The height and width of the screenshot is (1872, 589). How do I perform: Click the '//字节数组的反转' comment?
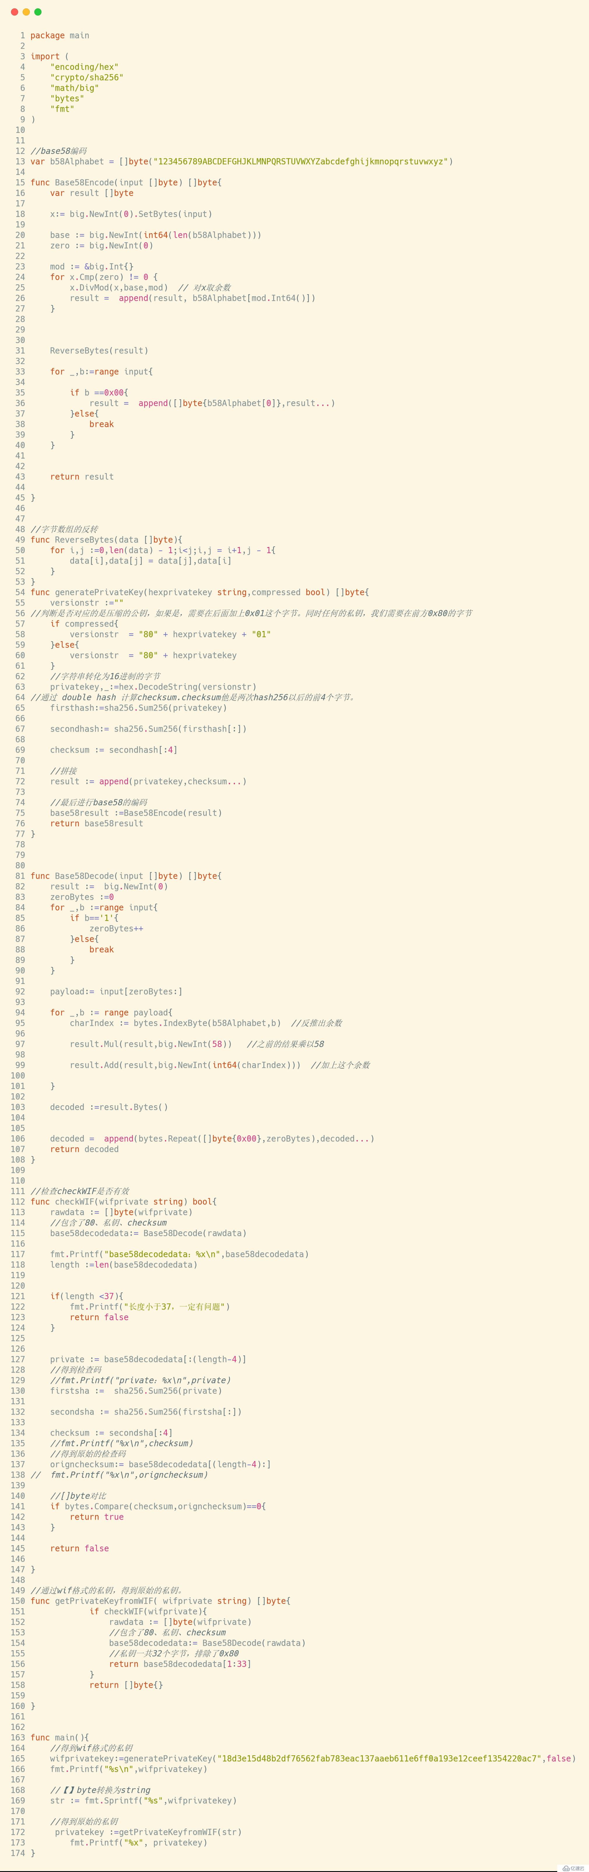(64, 530)
